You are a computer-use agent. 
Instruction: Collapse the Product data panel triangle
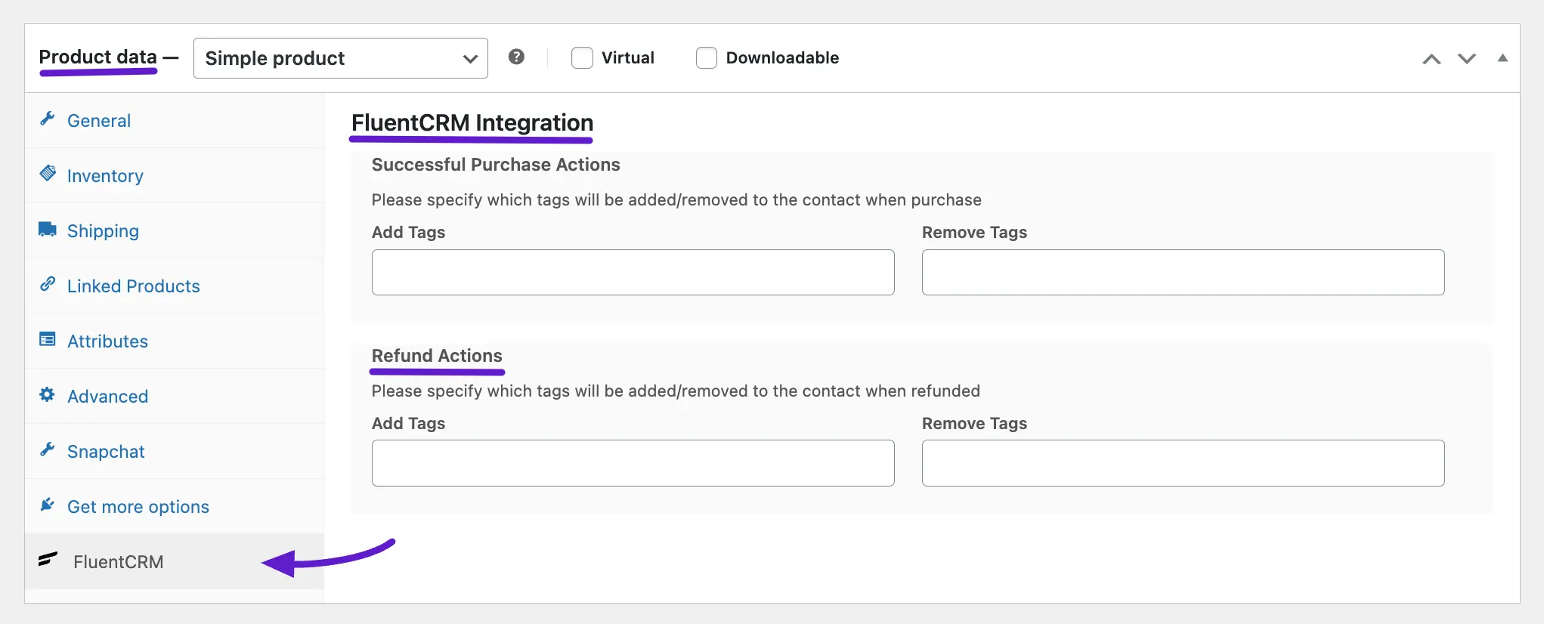(1502, 58)
